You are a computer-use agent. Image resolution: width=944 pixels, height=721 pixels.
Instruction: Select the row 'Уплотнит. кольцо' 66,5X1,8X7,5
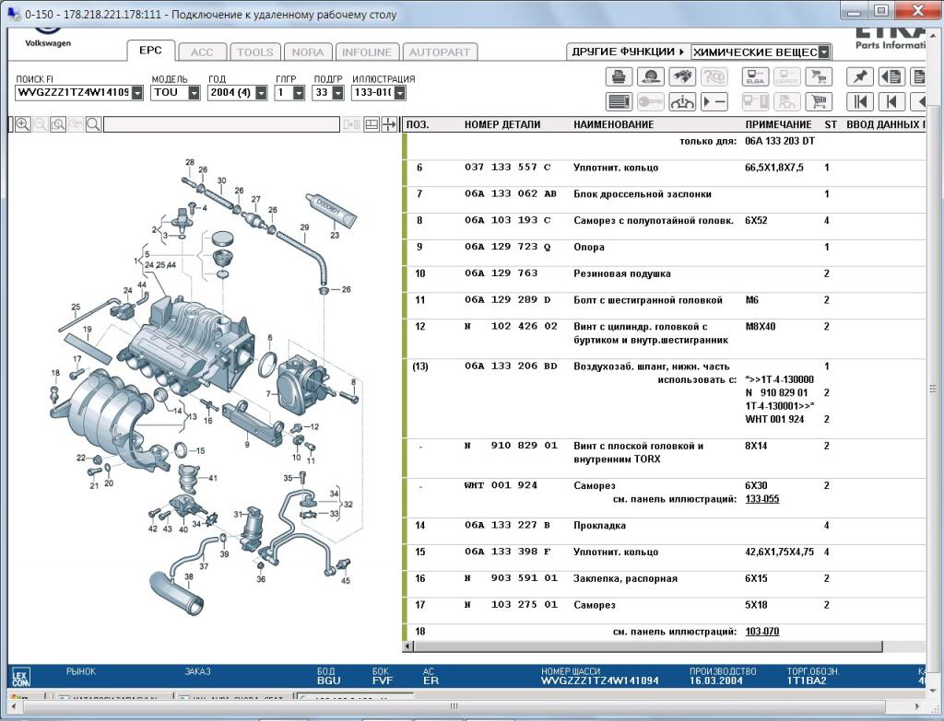point(666,168)
